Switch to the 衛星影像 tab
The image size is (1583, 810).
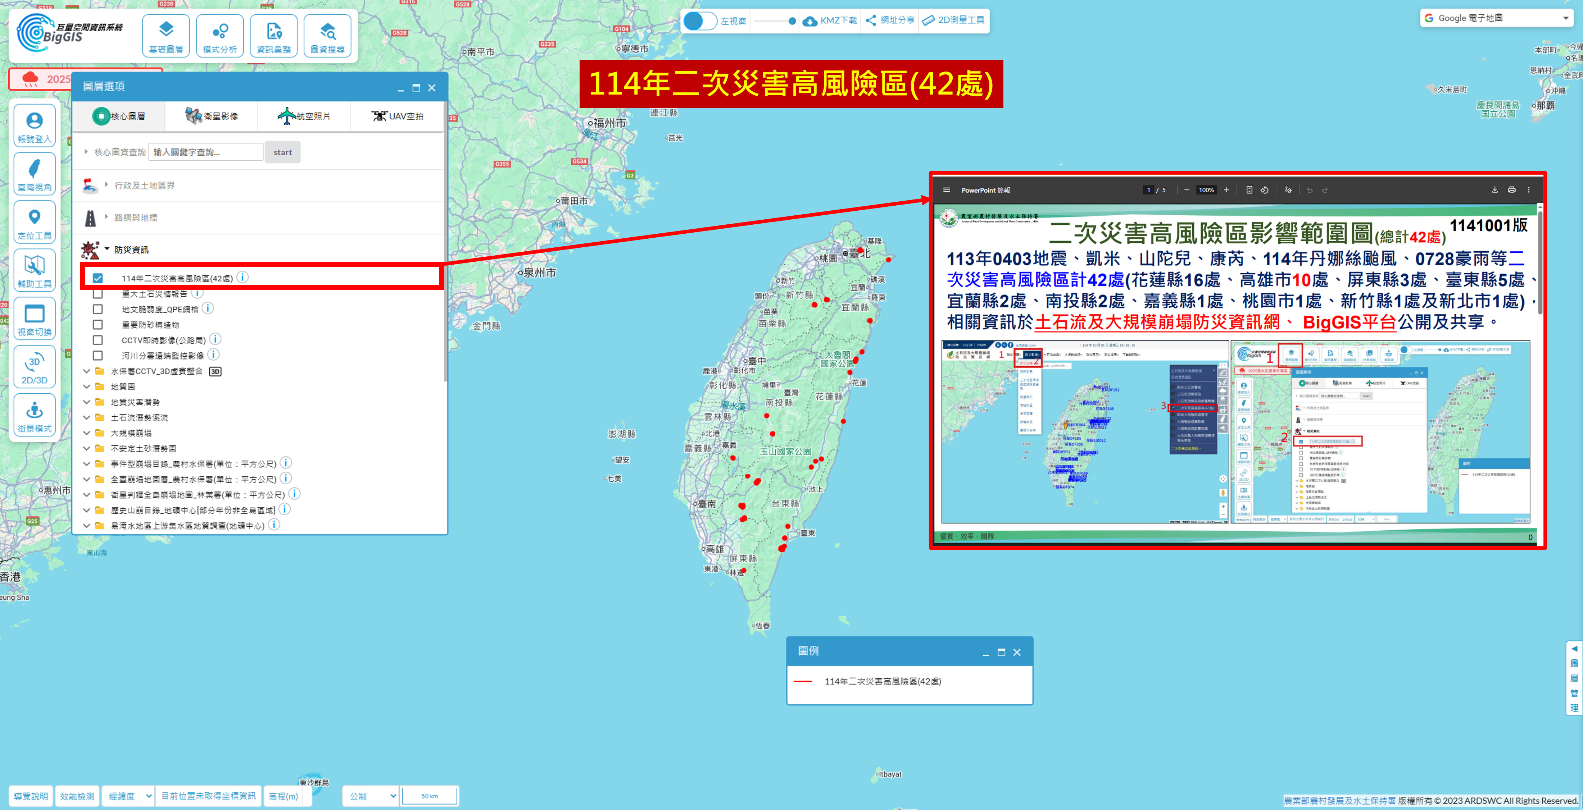click(x=212, y=116)
